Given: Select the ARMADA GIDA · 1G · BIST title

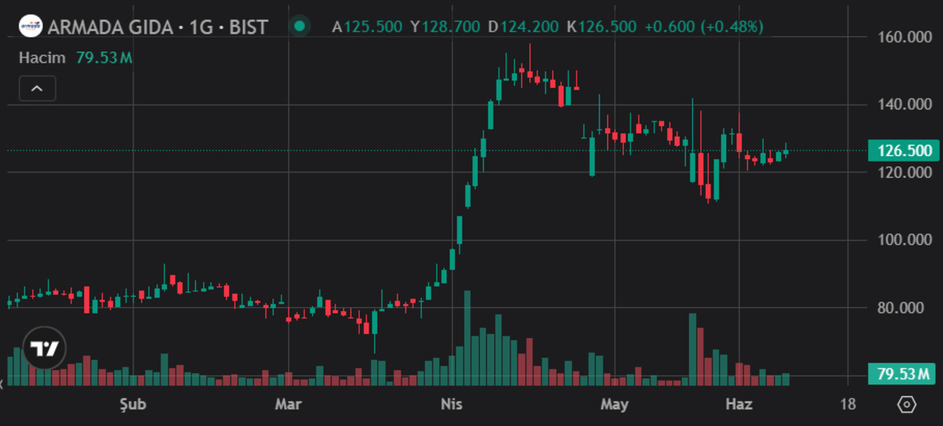Looking at the screenshot, I should pos(157,27).
